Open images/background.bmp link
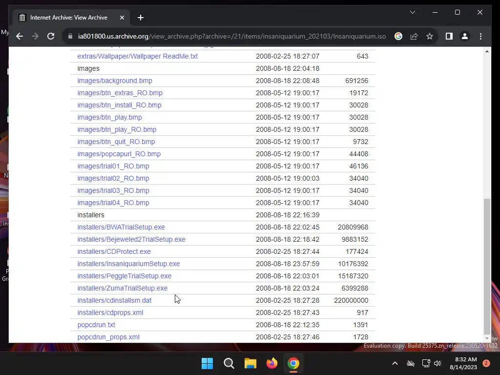Screen dimensions: 500x375 (115, 81)
